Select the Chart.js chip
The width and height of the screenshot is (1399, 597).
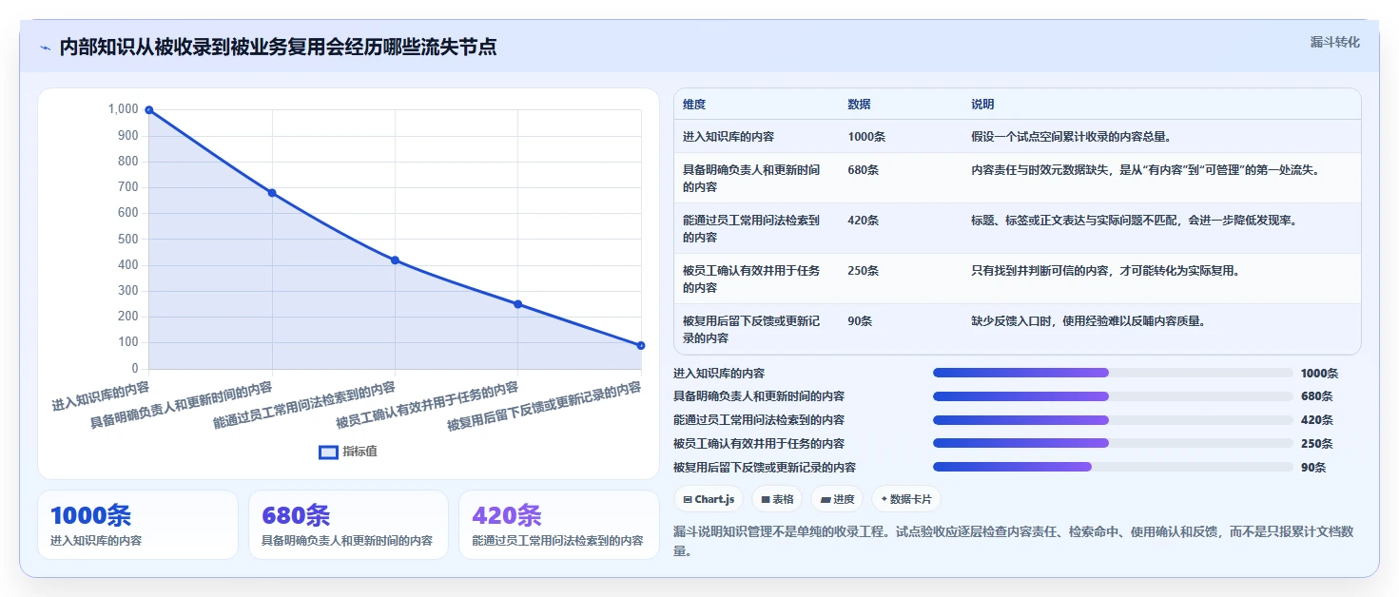(x=709, y=499)
